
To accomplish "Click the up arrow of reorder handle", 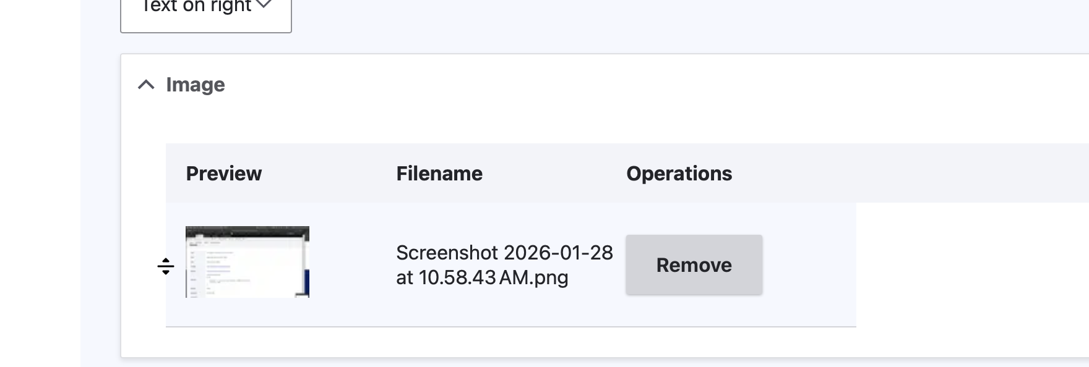I will click(x=166, y=260).
